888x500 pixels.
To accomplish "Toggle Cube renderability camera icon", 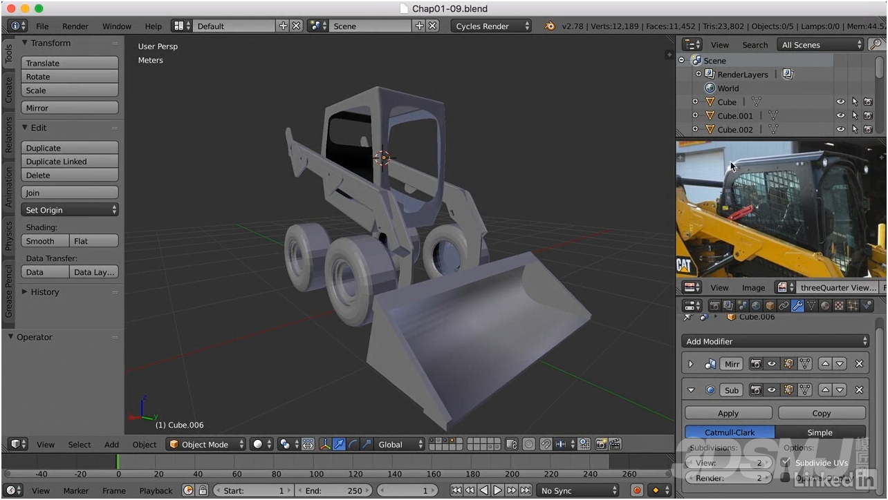I will click(868, 102).
